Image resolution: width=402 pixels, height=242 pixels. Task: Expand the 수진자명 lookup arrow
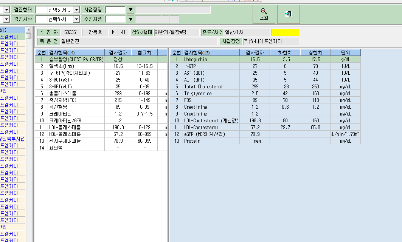point(130,19)
